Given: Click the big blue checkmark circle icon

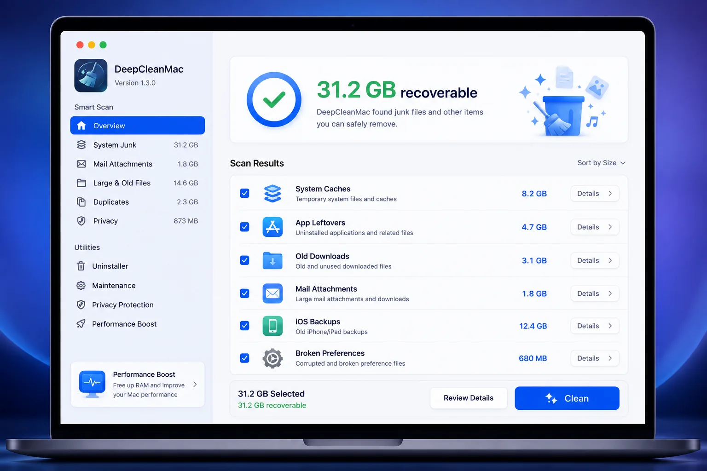Looking at the screenshot, I should tap(274, 99).
